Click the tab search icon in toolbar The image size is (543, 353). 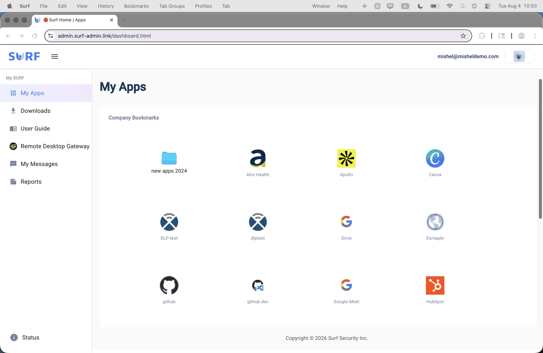(502, 36)
